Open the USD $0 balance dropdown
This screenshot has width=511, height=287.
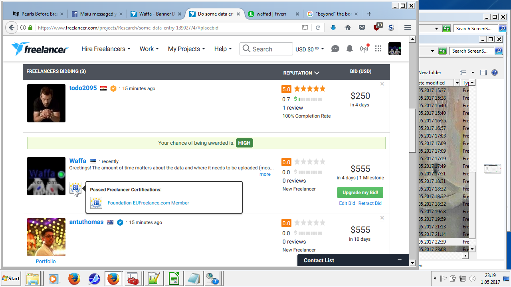click(x=309, y=49)
